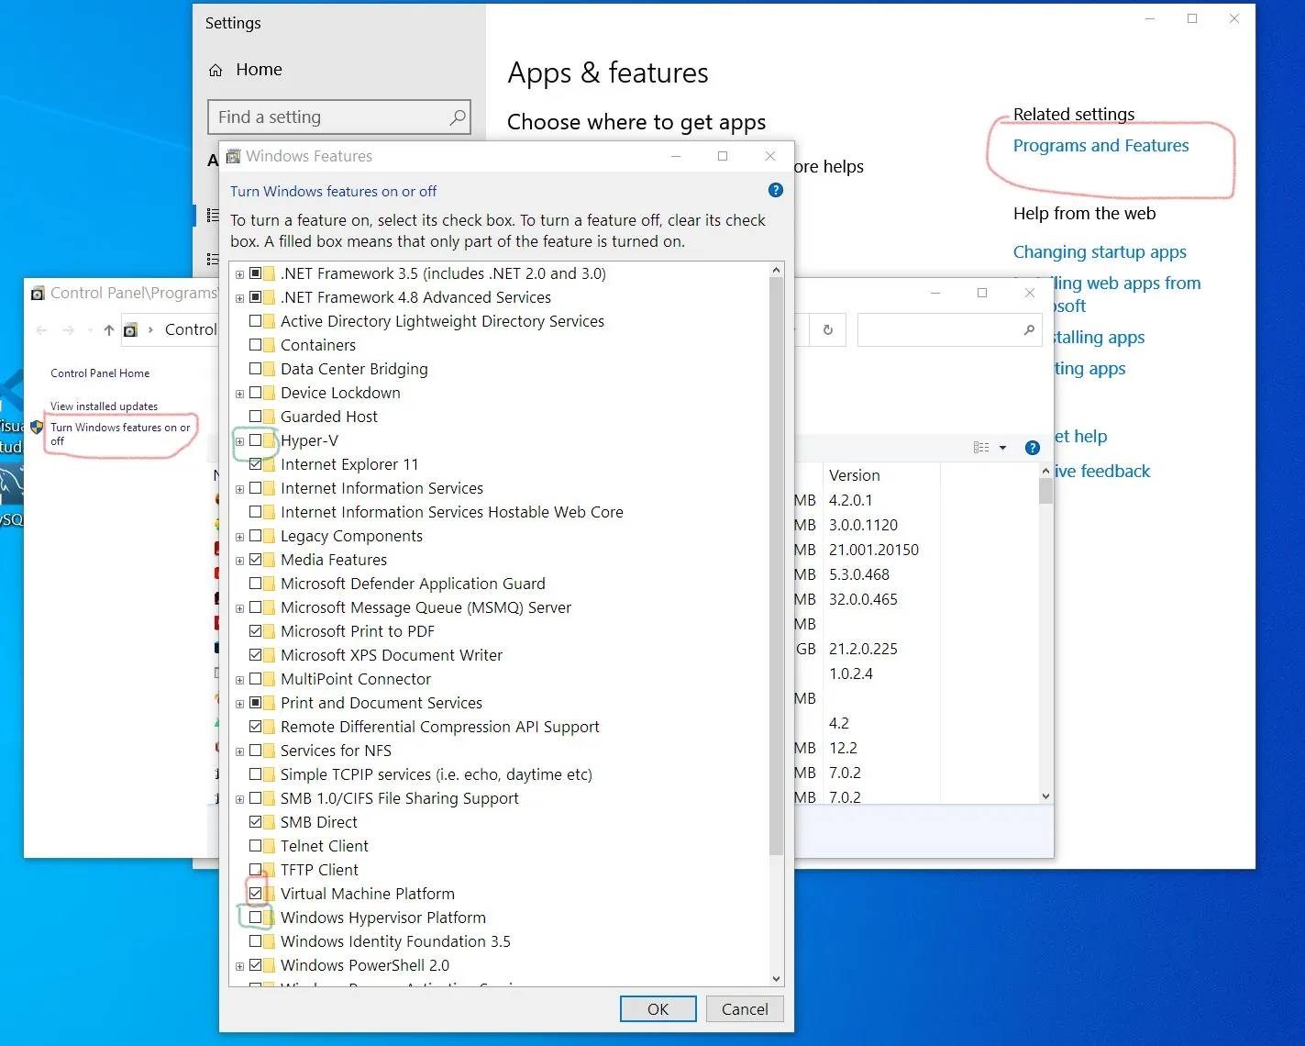This screenshot has height=1046, width=1305.
Task: Select Active Directory Lightweight Directory Services row
Action: point(442,321)
